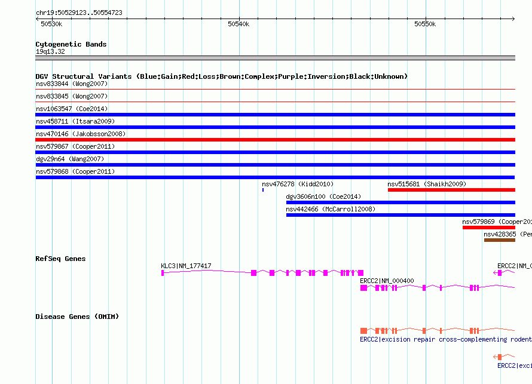The height and width of the screenshot is (384, 532).
Task: Click the left arrowhead of the ruler
Action: (37, 19)
